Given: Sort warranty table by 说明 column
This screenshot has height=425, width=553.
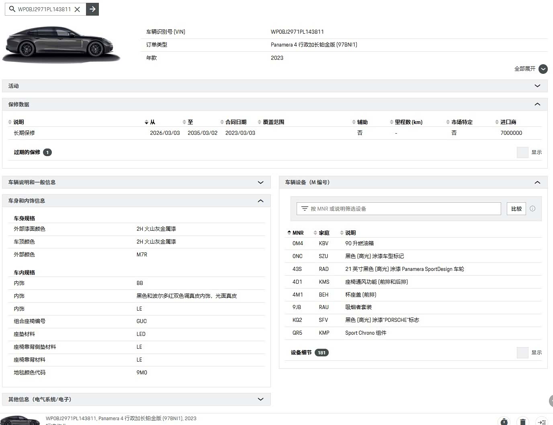Looking at the screenshot, I should click(x=16, y=122).
